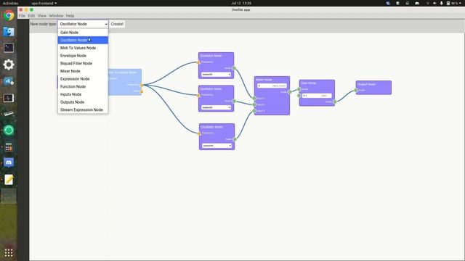Click the Mixer Node Input 1 port

(254, 99)
